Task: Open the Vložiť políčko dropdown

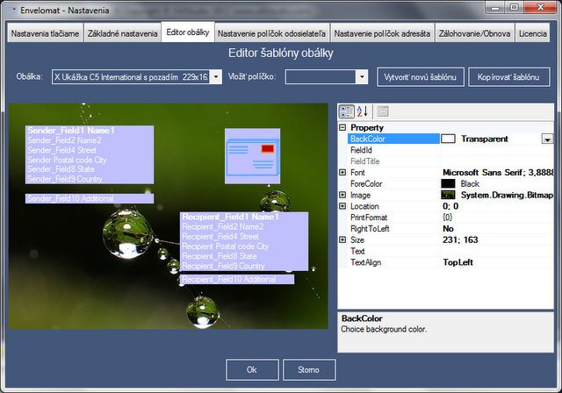Action: point(362,77)
